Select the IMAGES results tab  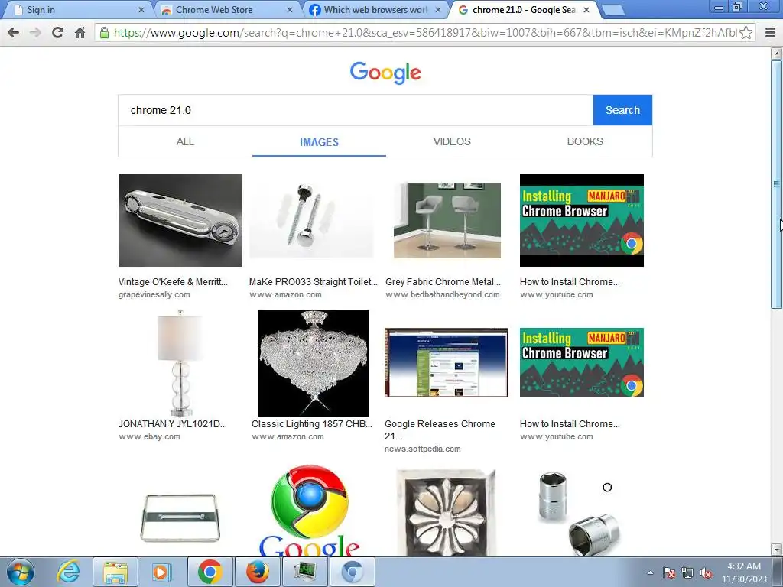pyautogui.click(x=319, y=142)
